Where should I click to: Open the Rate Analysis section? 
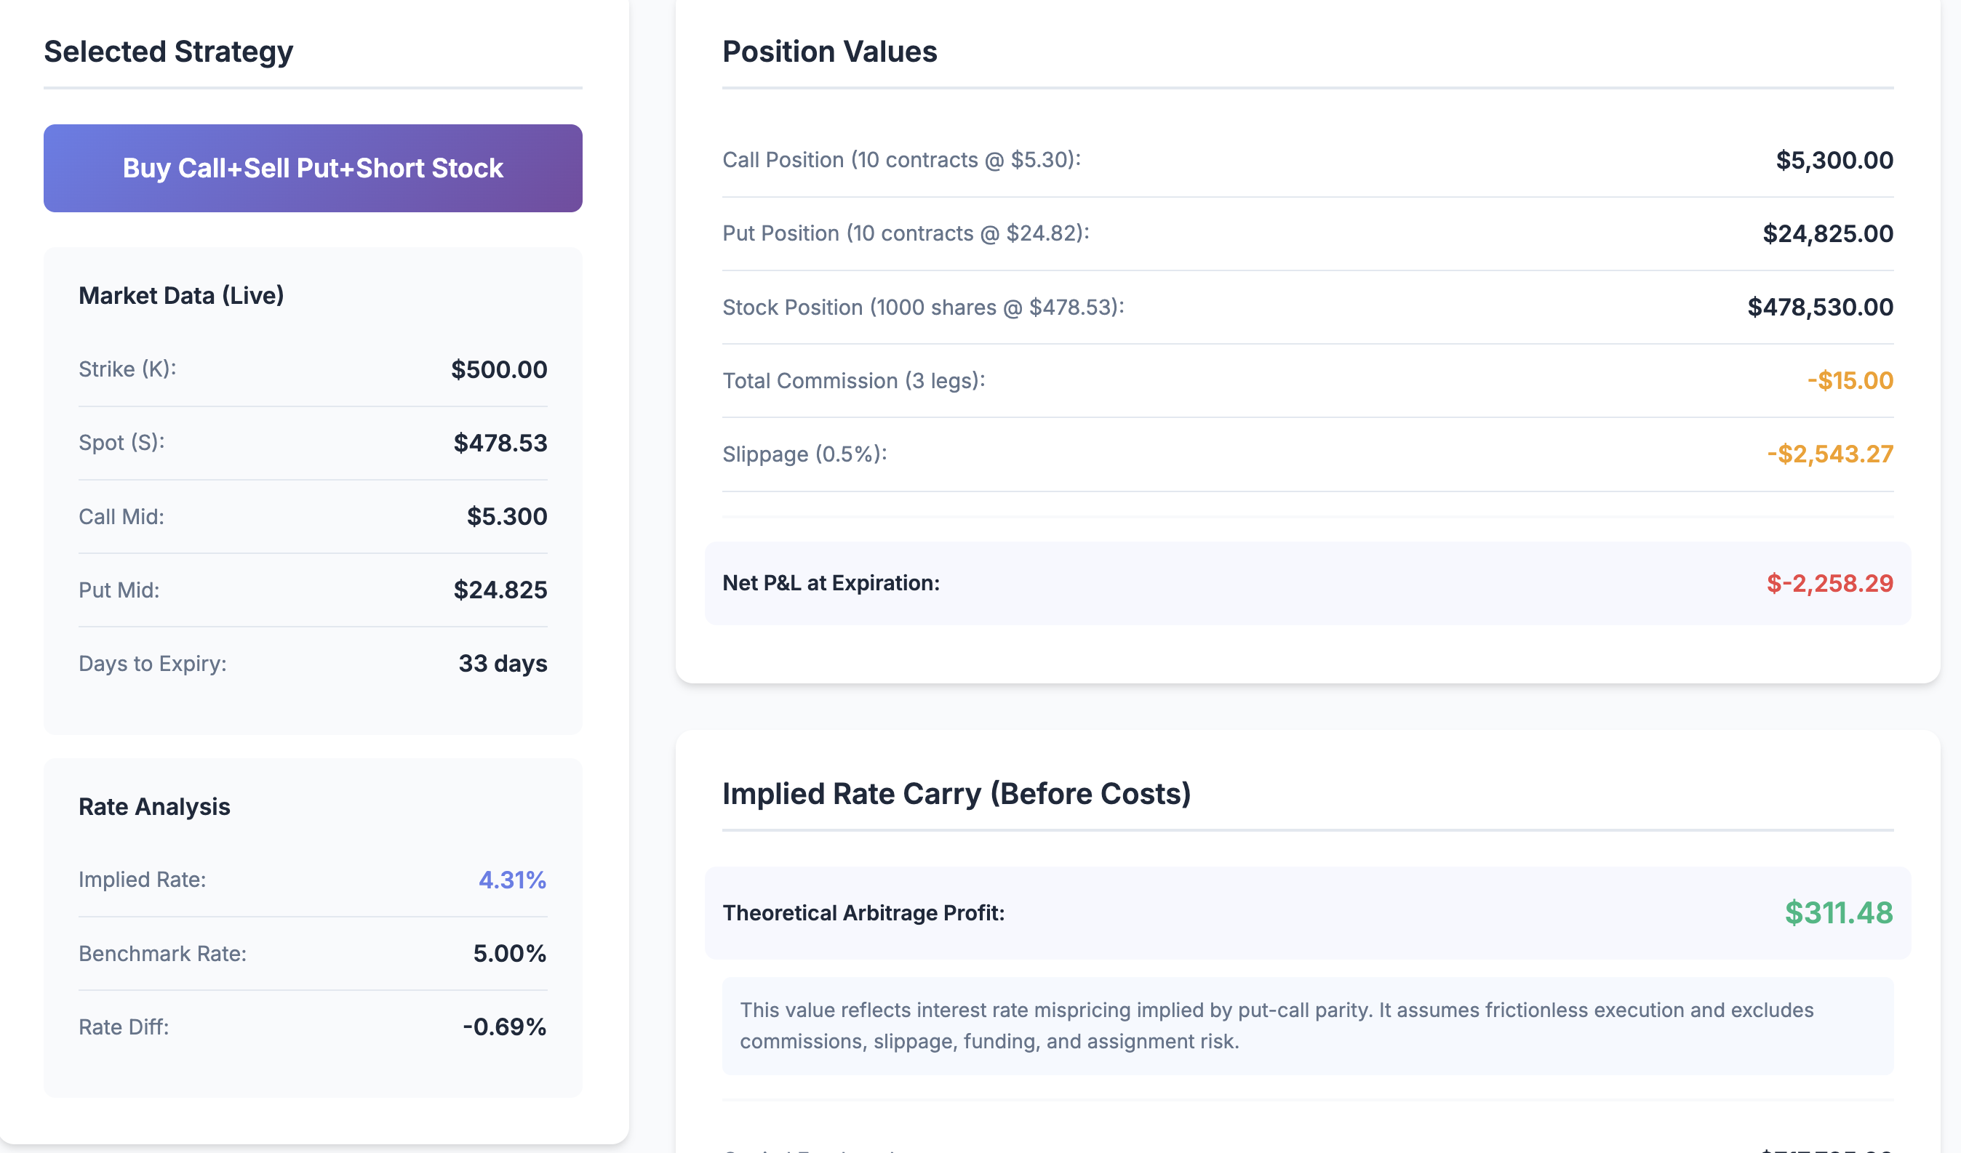pos(153,807)
